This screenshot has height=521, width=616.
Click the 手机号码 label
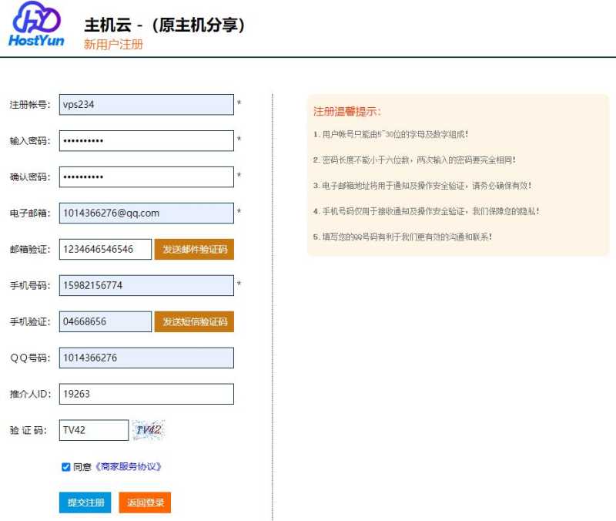pyautogui.click(x=30, y=285)
